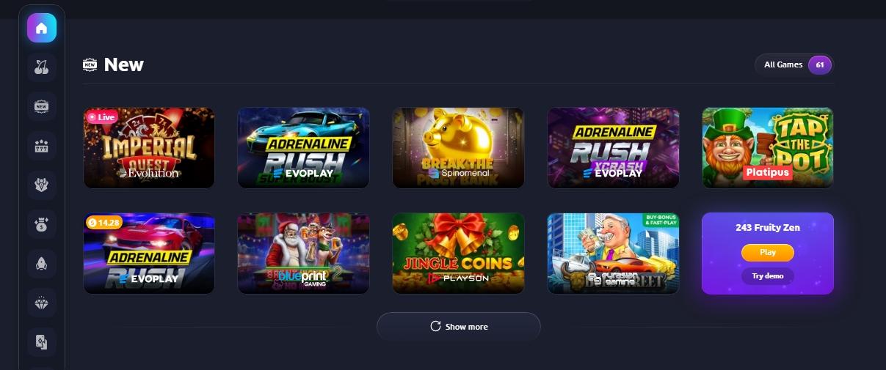Select the rocket sidebar icon
This screenshot has width=886, height=370.
click(42, 263)
